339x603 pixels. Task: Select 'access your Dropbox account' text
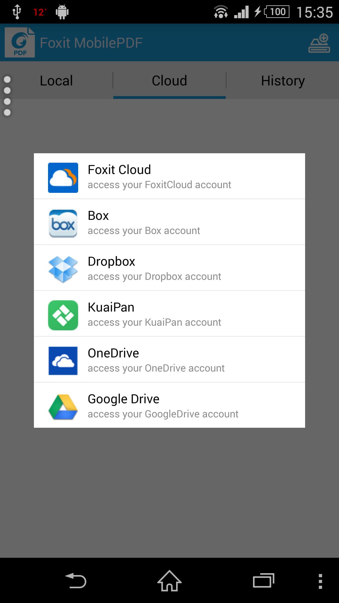click(154, 276)
